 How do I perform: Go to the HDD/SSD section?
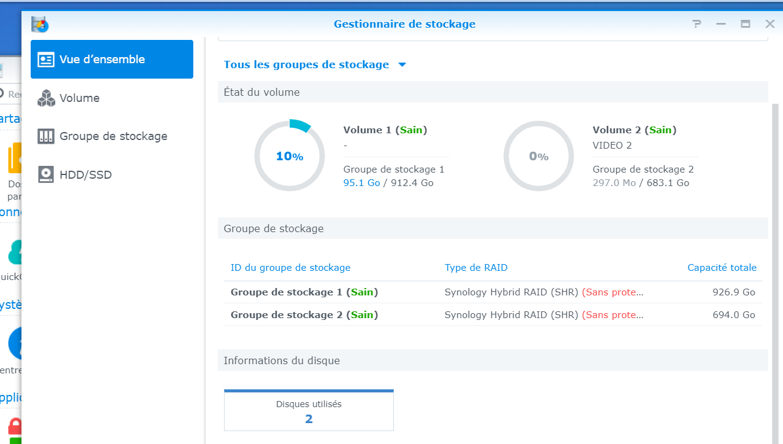112,175
